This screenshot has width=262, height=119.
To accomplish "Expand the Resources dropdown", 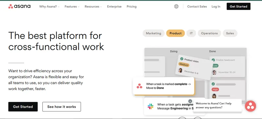I will pyautogui.click(x=93, y=7).
